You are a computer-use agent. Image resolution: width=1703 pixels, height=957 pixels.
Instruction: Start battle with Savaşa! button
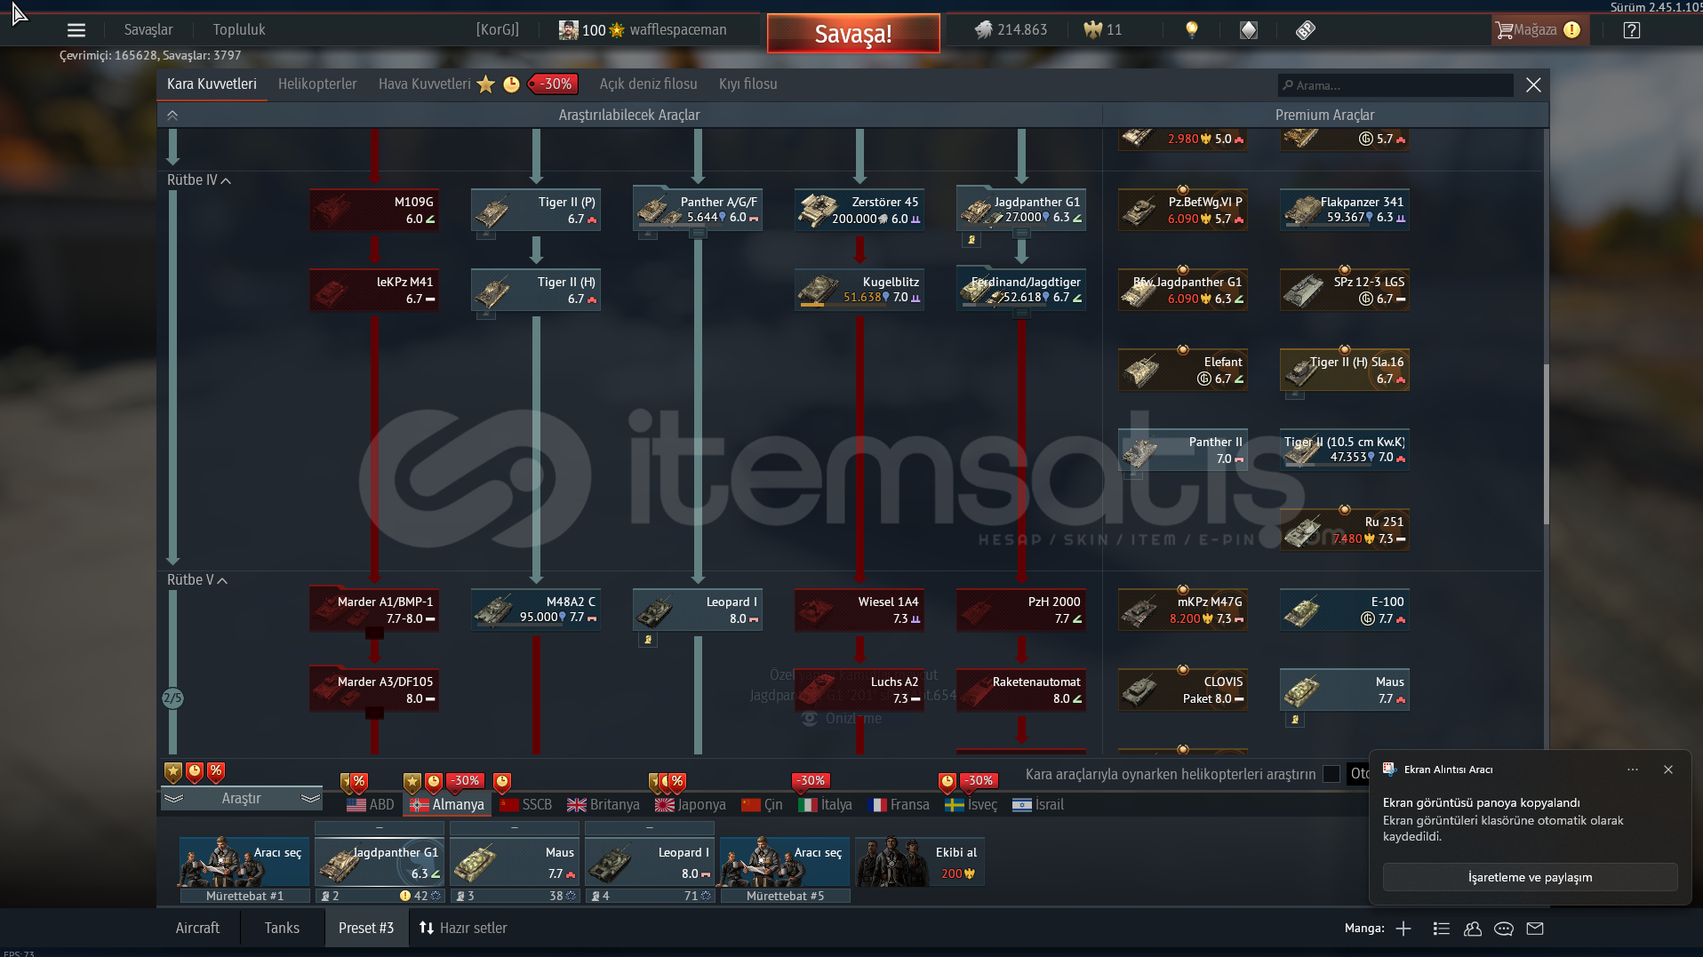(853, 34)
